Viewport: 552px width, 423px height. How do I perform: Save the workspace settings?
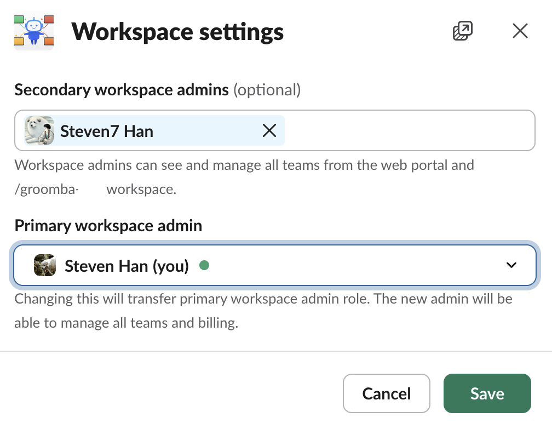[487, 393]
